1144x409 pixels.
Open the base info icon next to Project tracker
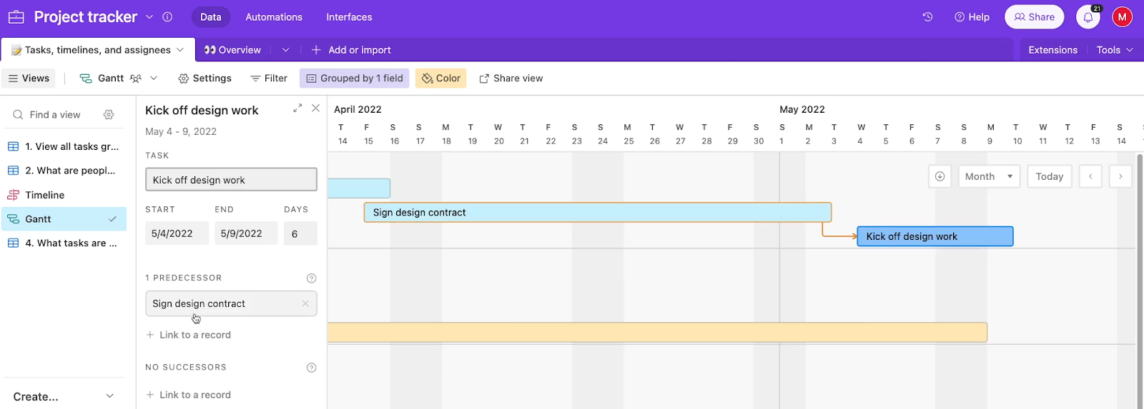[167, 16]
